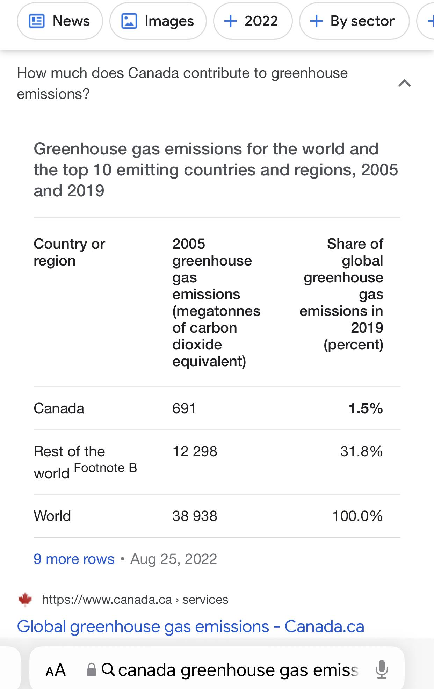Tap the microphone voice search icon

pos(382,669)
